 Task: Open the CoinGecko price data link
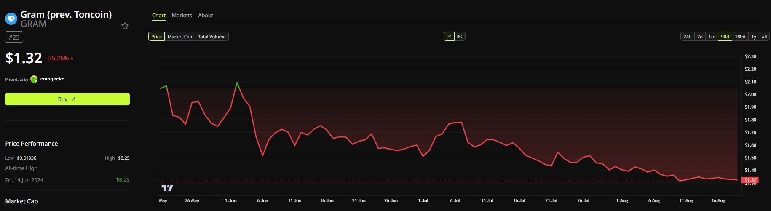tap(48, 79)
